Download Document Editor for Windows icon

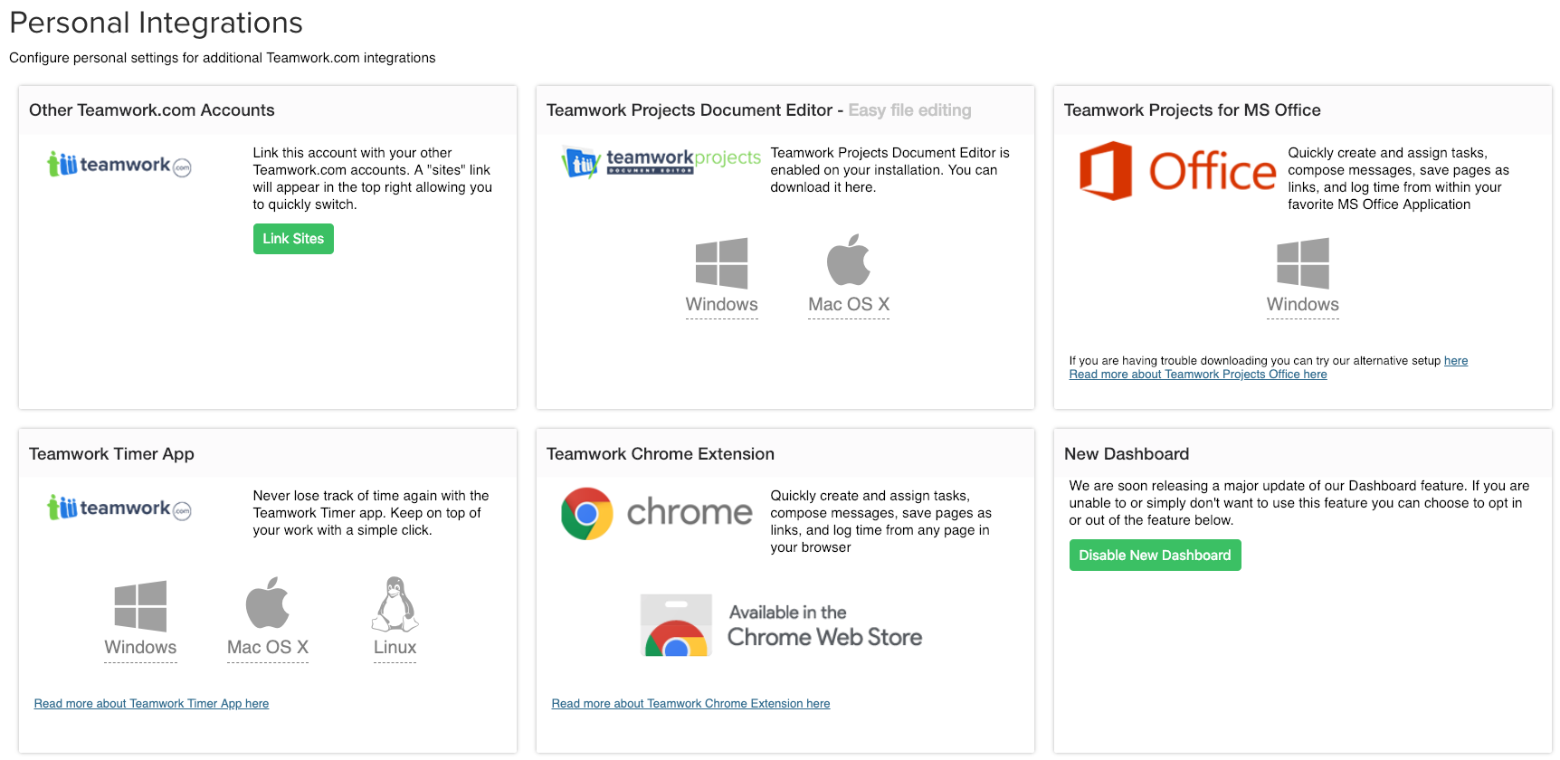click(721, 263)
